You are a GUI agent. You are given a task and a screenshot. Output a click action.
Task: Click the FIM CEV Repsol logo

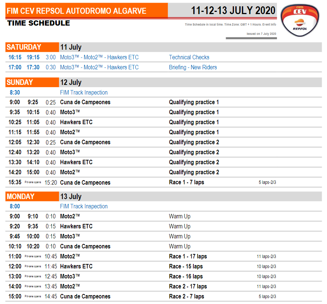click(300, 20)
